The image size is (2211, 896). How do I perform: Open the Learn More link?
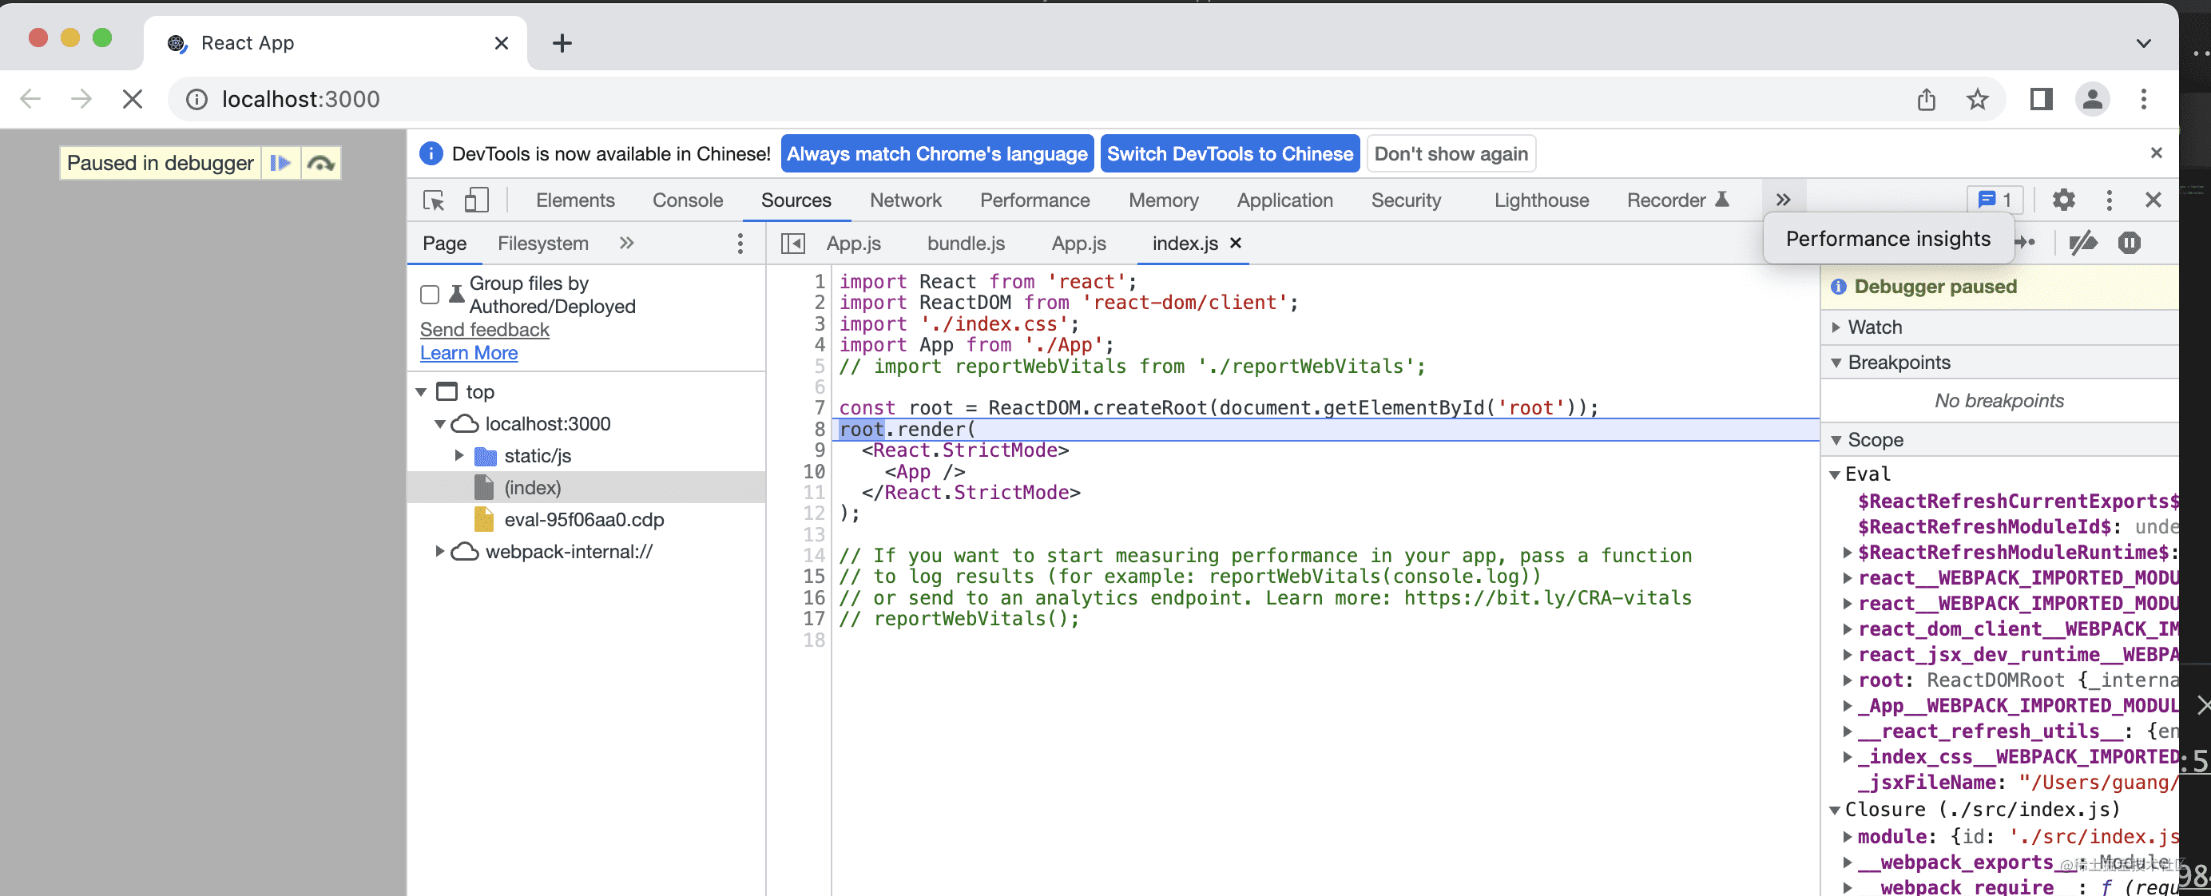point(469,353)
